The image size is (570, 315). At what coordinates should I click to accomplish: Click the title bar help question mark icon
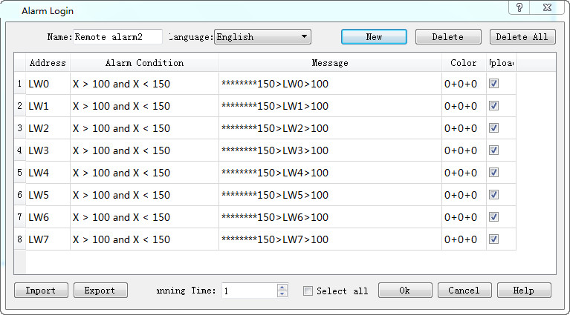pyautogui.click(x=519, y=7)
